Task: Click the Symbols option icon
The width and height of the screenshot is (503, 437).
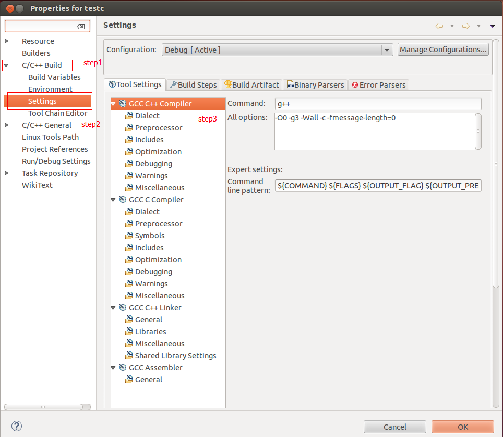Action: [x=129, y=235]
